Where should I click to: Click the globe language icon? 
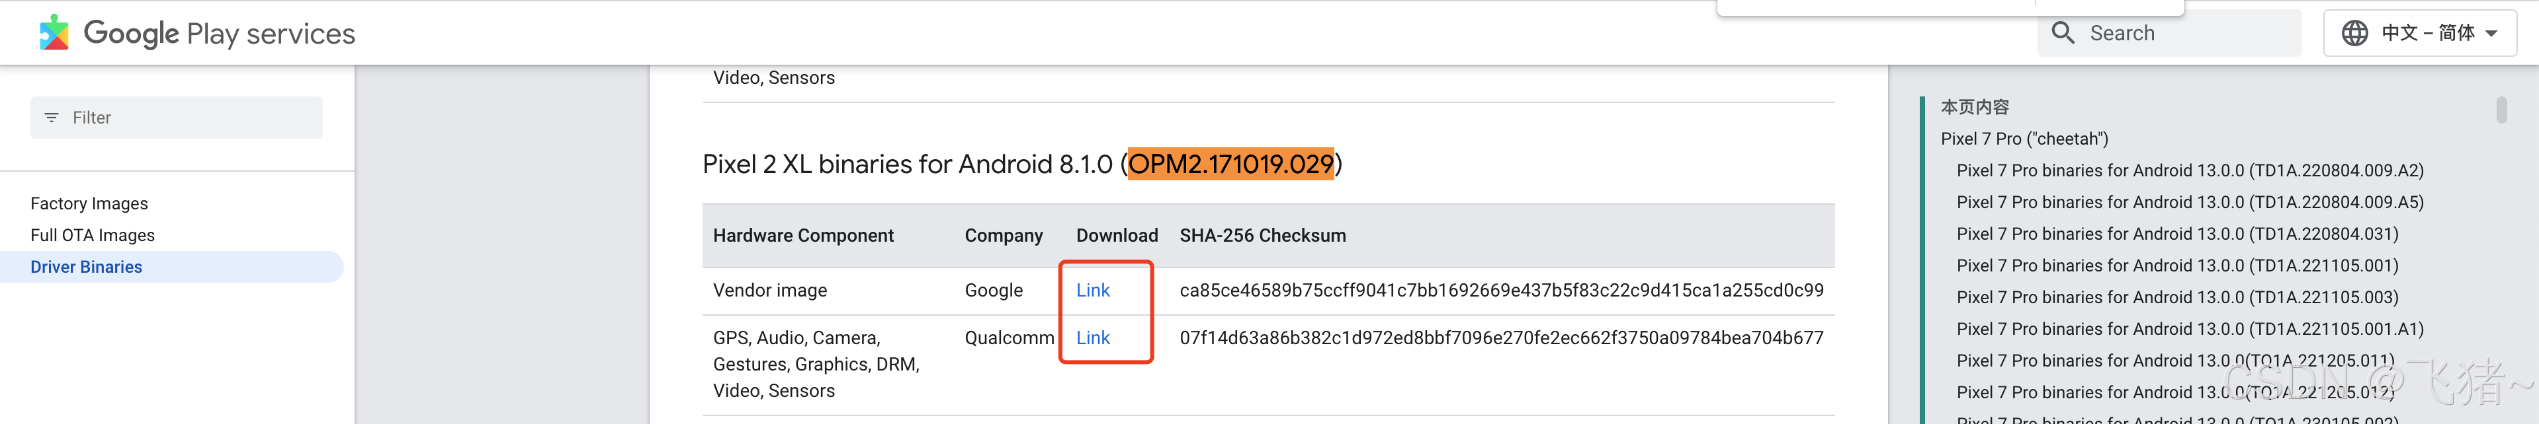click(2354, 32)
